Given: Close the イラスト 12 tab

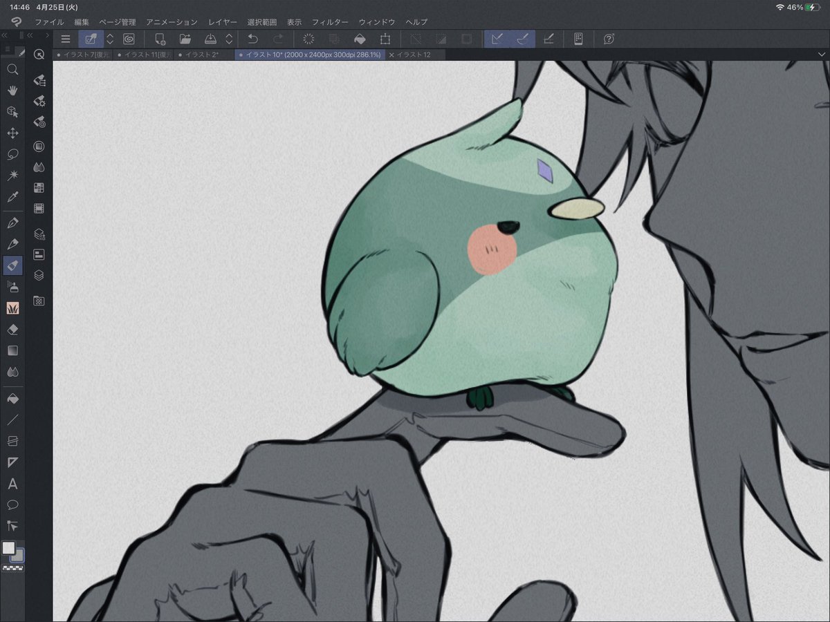Looking at the screenshot, I should click(x=392, y=54).
